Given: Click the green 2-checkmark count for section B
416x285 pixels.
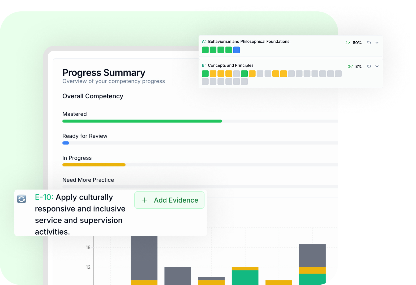Looking at the screenshot, I should (350, 66).
